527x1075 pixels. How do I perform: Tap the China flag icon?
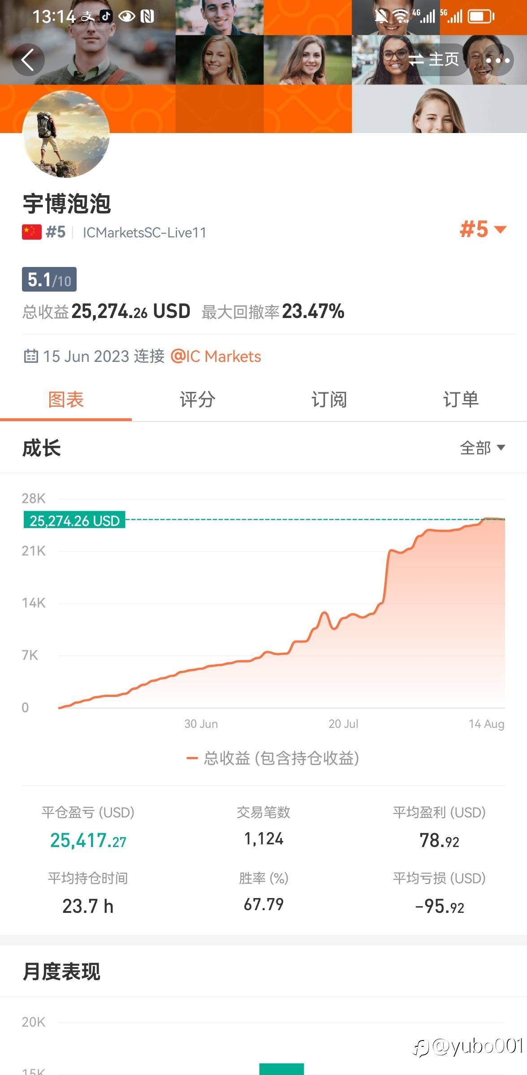point(32,232)
